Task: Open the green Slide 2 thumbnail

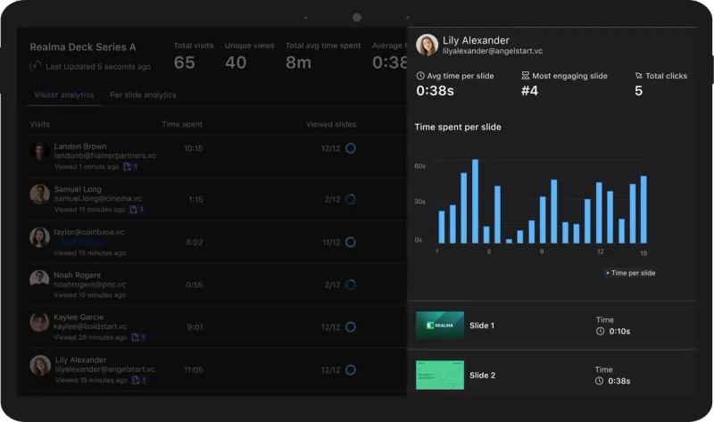Action: (440, 375)
